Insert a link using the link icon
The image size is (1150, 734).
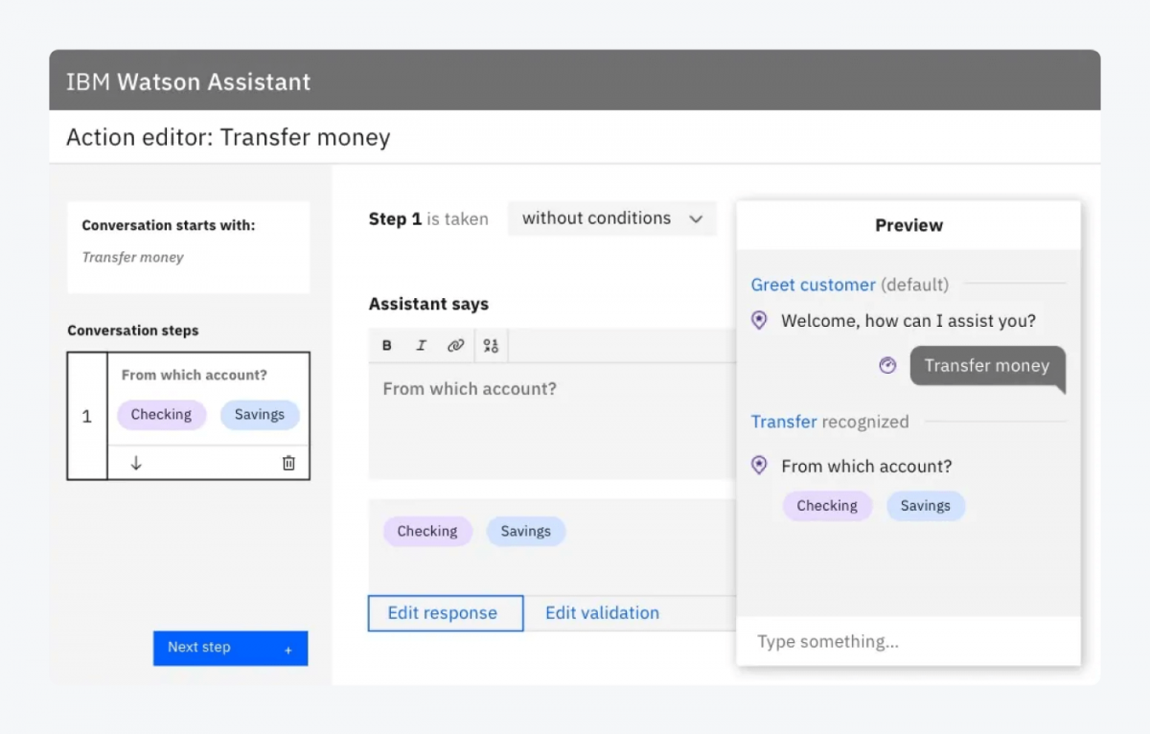[x=456, y=345]
